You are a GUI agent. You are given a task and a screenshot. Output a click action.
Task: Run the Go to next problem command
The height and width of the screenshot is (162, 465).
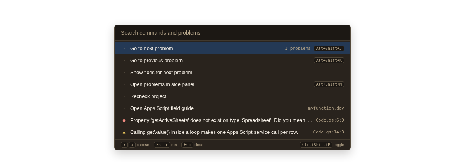click(232, 48)
